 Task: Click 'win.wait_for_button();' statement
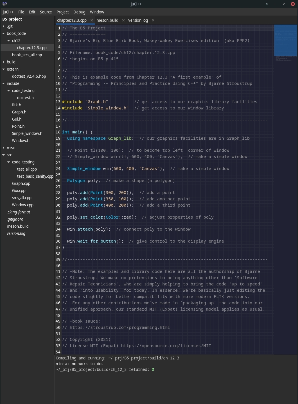[95, 241]
